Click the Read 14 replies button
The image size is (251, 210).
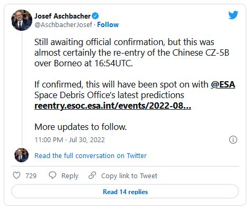(x=125, y=191)
